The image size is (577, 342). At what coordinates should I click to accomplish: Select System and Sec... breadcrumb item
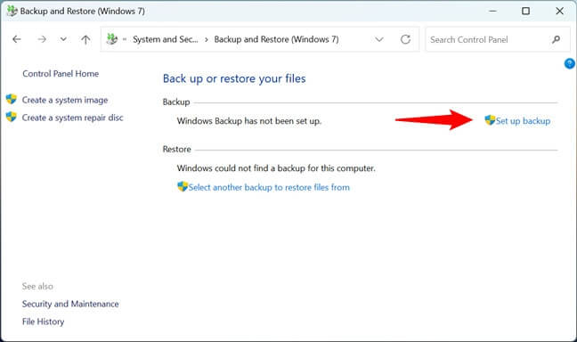[166, 39]
